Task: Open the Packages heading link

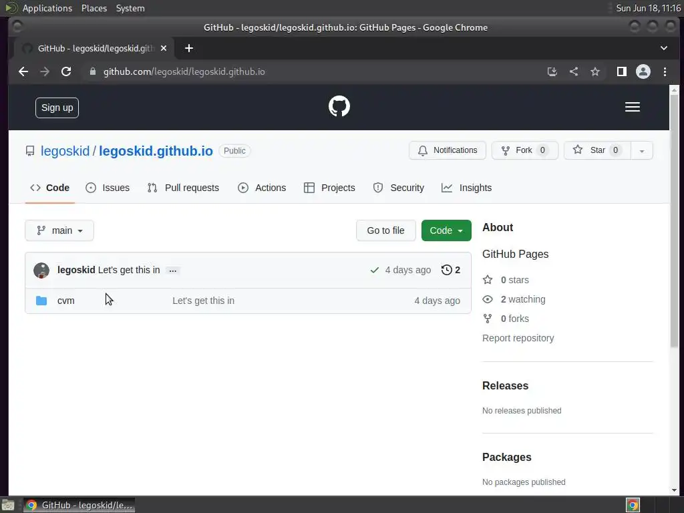Action: point(507,457)
